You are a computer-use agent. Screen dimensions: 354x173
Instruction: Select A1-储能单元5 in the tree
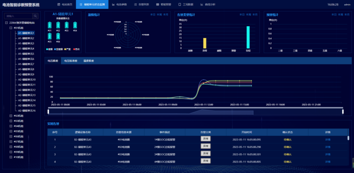(26, 54)
